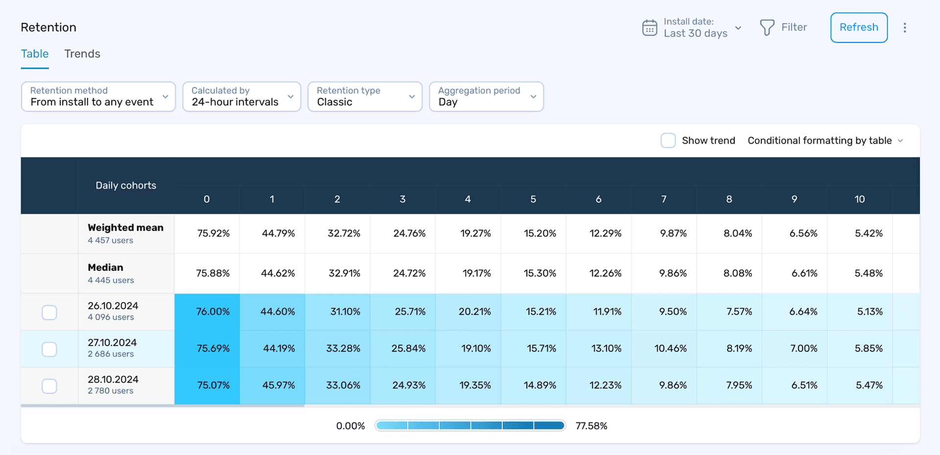This screenshot has width=940, height=455.
Task: Click the color gradient legend bar
Action: (x=470, y=425)
